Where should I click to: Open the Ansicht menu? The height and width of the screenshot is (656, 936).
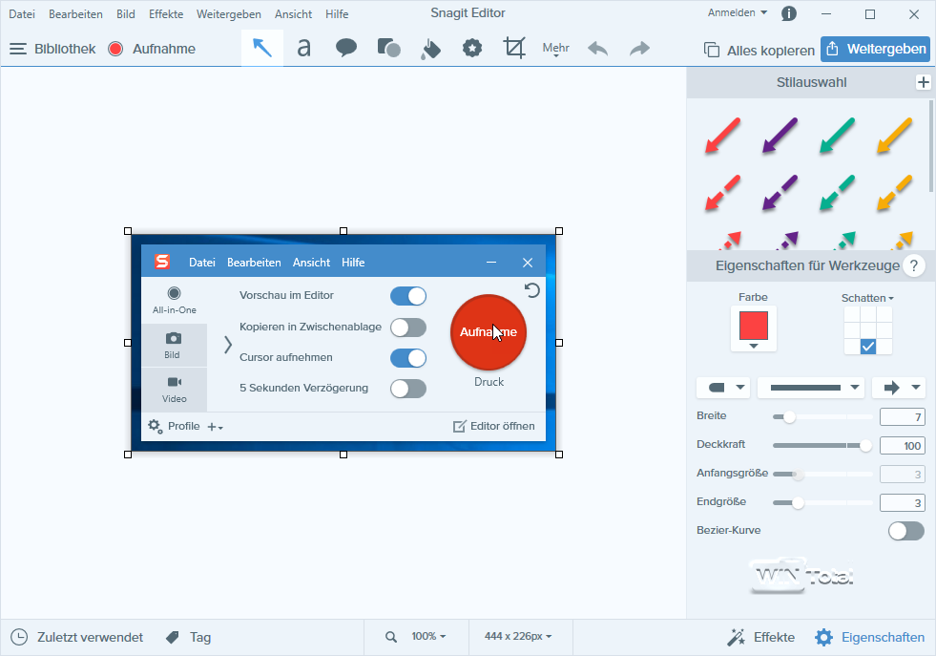[x=293, y=13]
